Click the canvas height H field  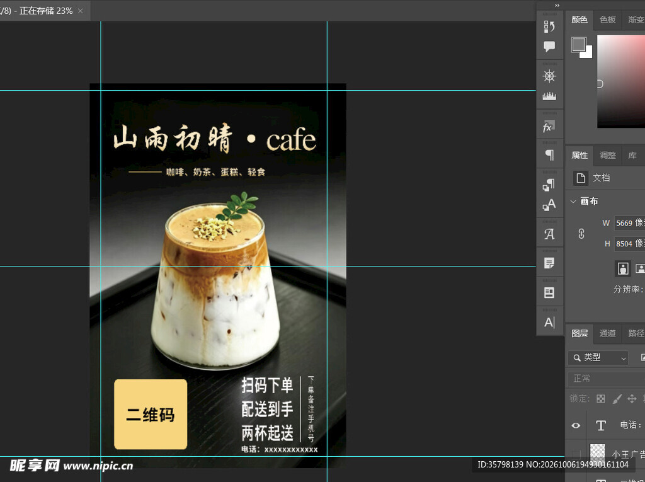[x=629, y=243]
